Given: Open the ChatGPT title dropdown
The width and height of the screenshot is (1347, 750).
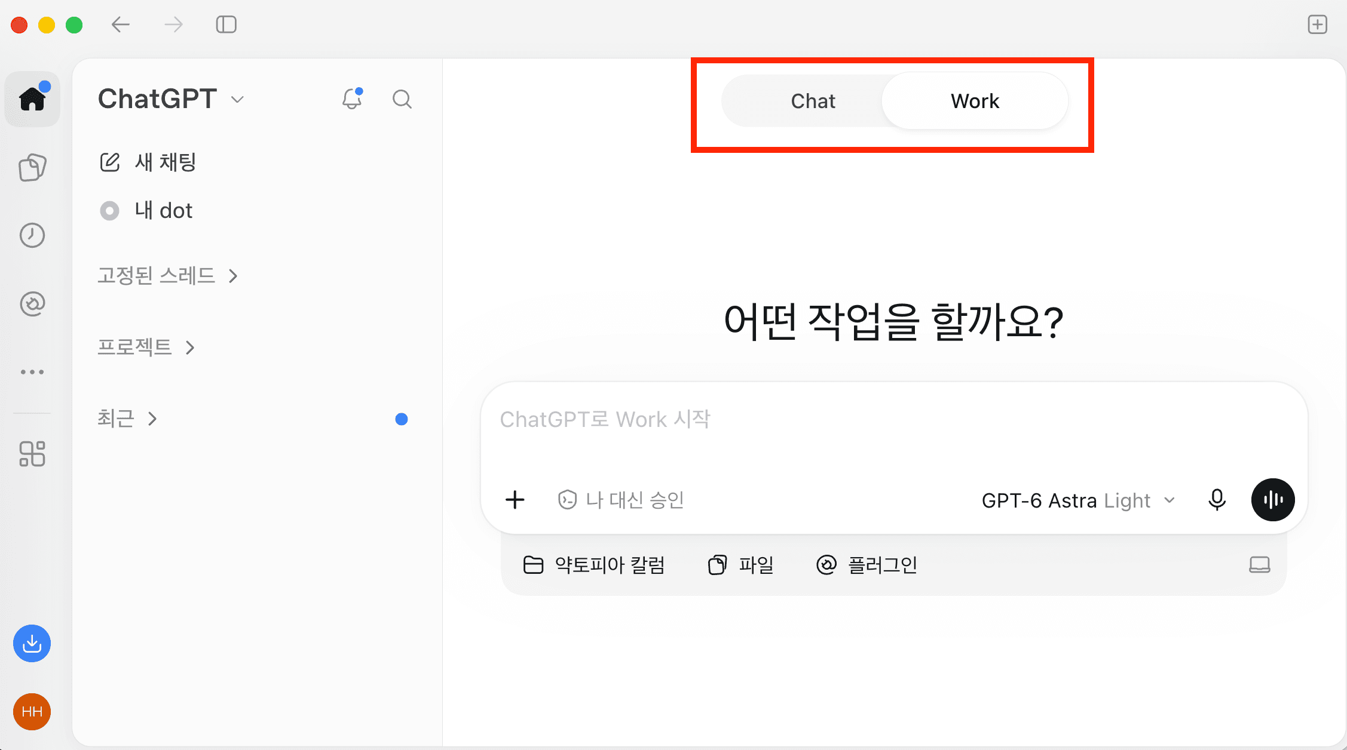Looking at the screenshot, I should (172, 99).
